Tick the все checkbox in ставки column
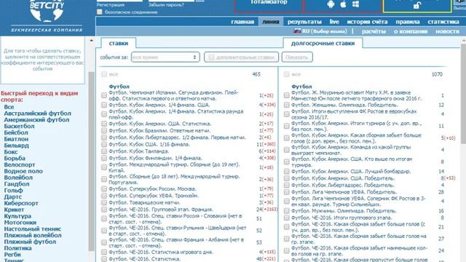The image size is (466, 262). click(x=104, y=74)
